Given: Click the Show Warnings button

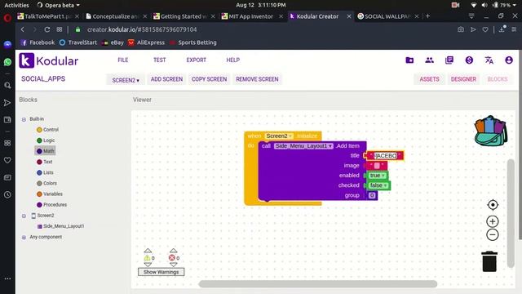Looking at the screenshot, I should 161,272.
